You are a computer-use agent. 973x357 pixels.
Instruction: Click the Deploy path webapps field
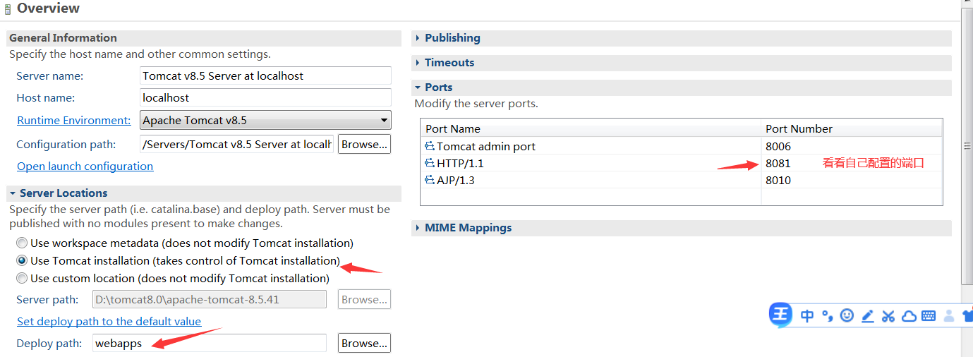click(210, 344)
